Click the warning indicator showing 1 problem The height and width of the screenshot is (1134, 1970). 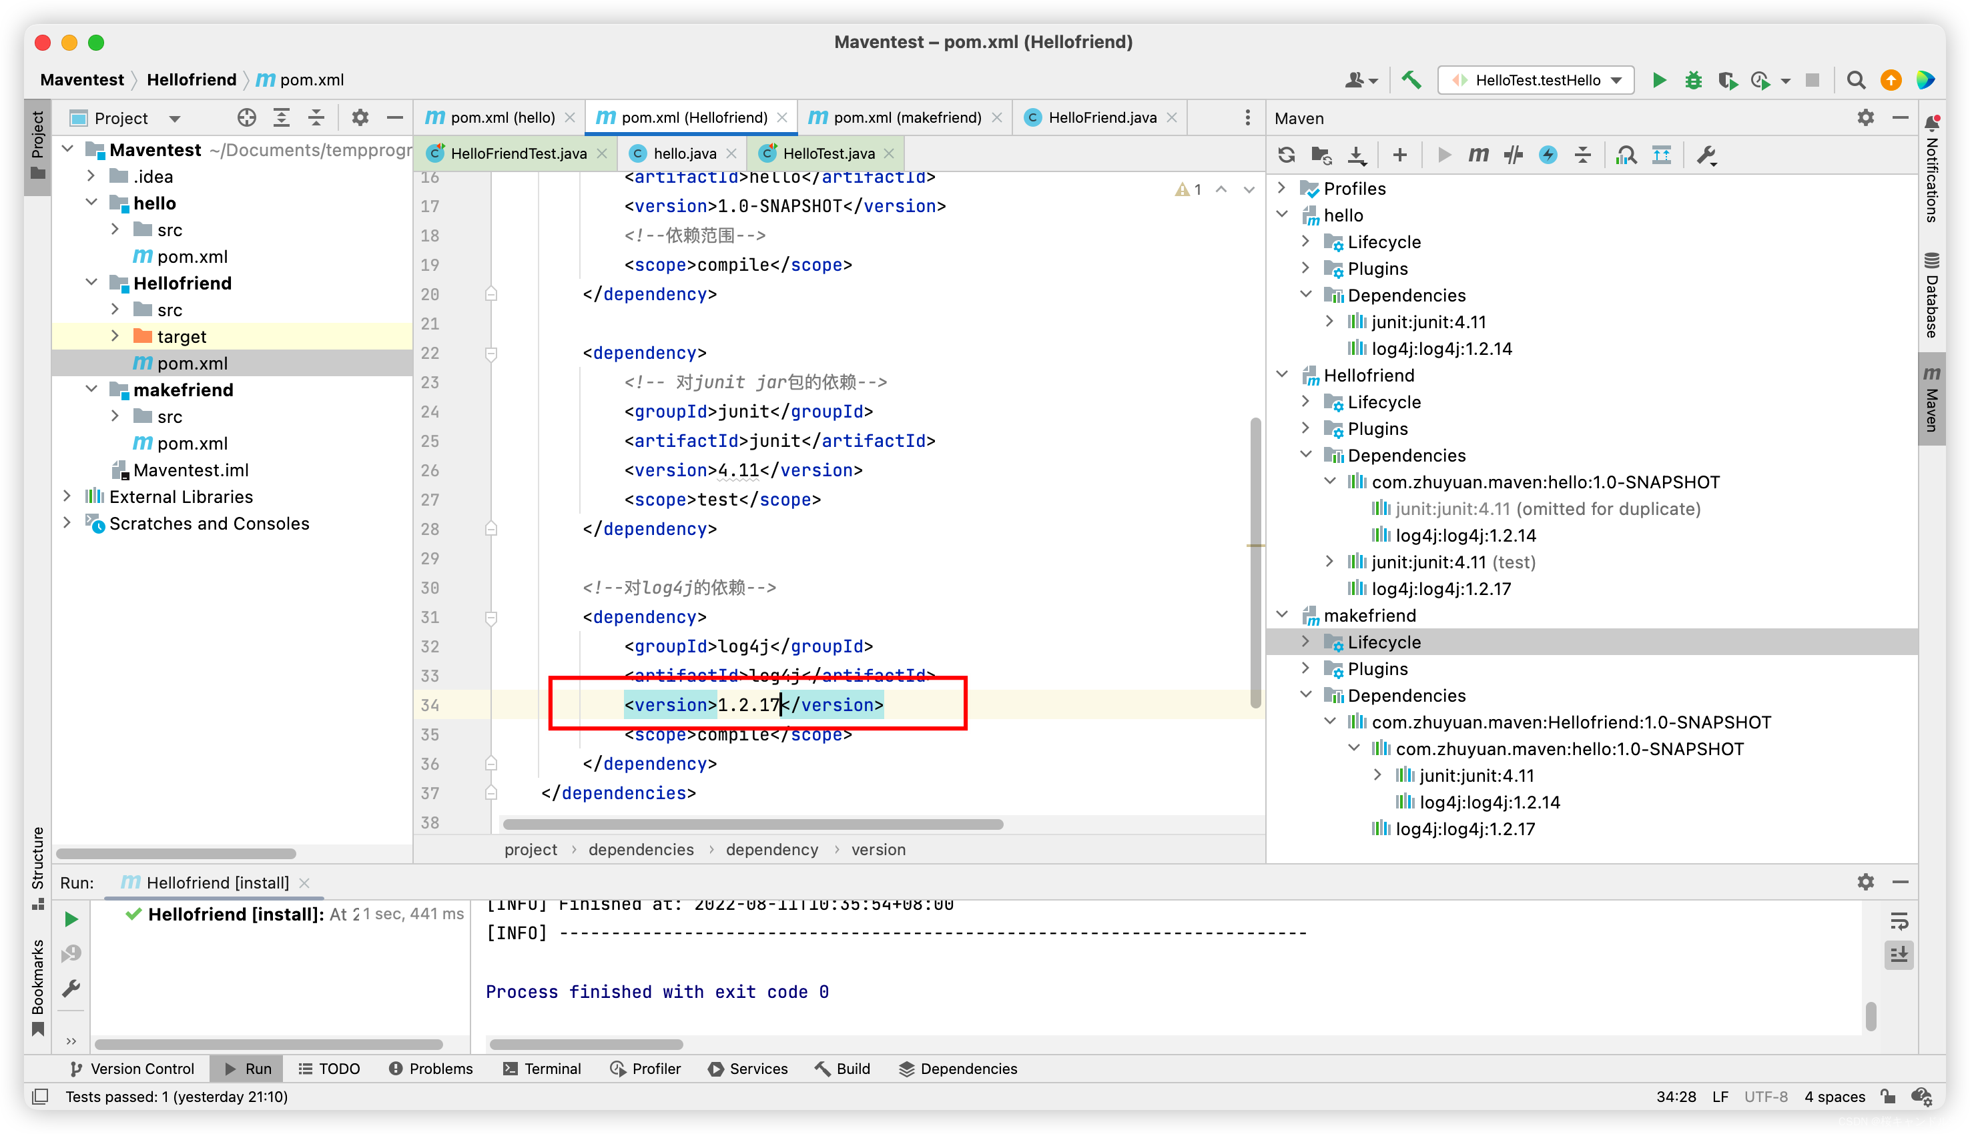1188,189
